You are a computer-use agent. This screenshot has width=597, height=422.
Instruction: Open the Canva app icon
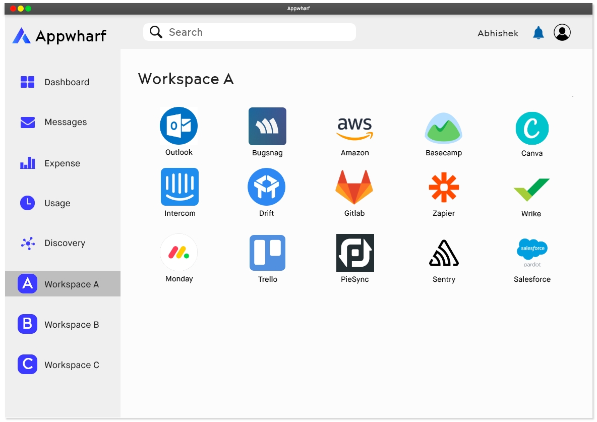[x=532, y=129]
